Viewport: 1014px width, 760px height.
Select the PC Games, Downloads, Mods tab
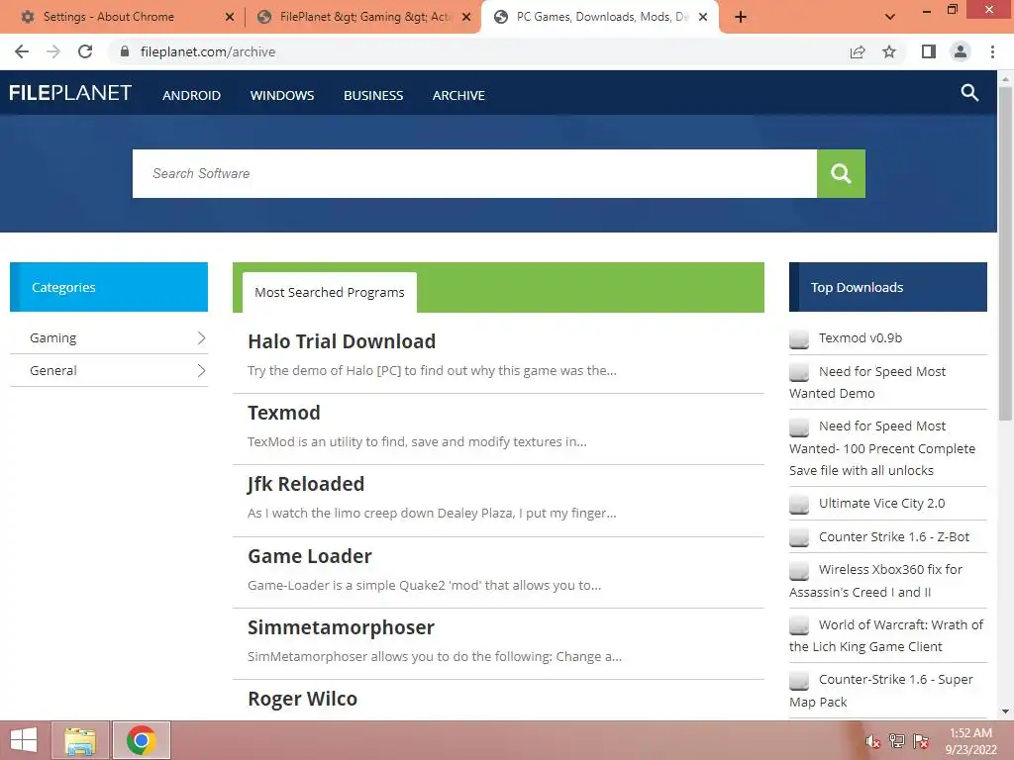600,17
